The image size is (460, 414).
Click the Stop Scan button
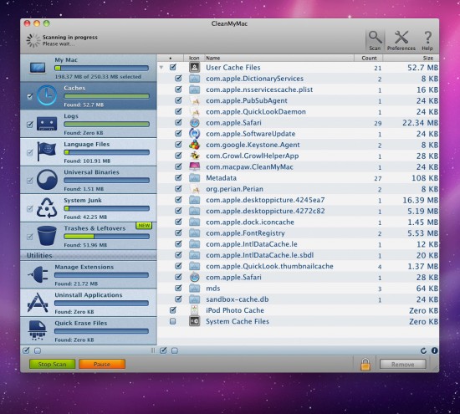click(52, 364)
